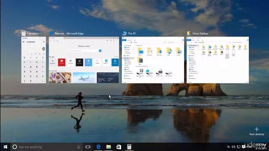The width and height of the screenshot is (269, 151).
Task: Switch to the This PC window thumbnail
Action: coord(153,60)
